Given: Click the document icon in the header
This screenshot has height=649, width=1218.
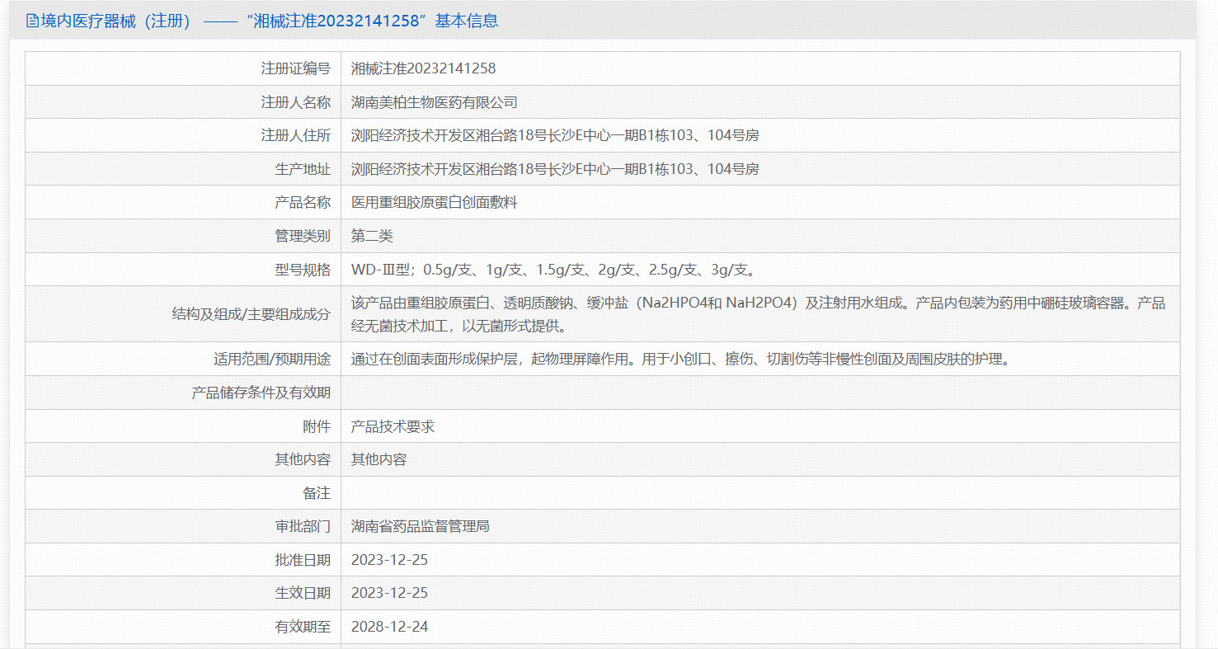Looking at the screenshot, I should pyautogui.click(x=32, y=21).
